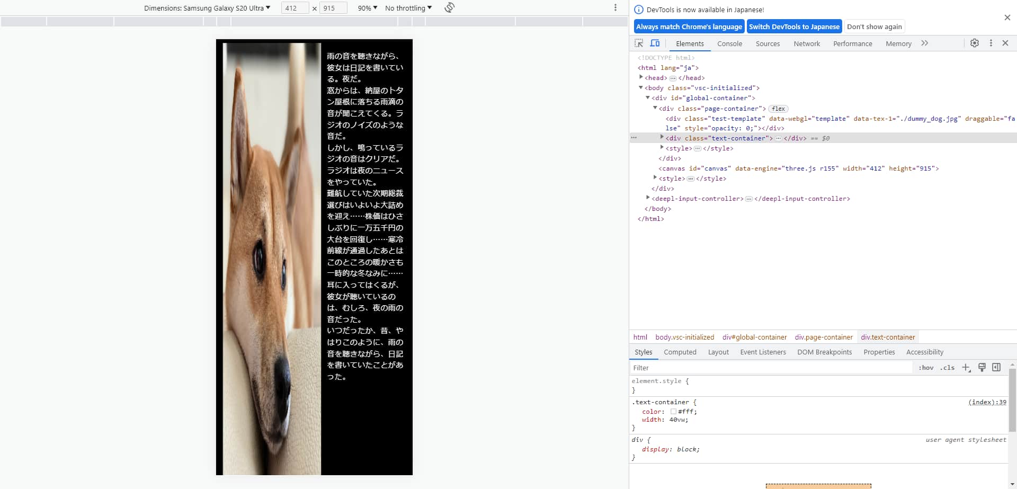Collapse the body element in the DOM tree
This screenshot has width=1017, height=489.
pos(641,87)
